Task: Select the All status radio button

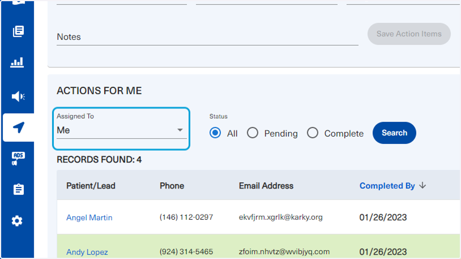Action: [216, 133]
